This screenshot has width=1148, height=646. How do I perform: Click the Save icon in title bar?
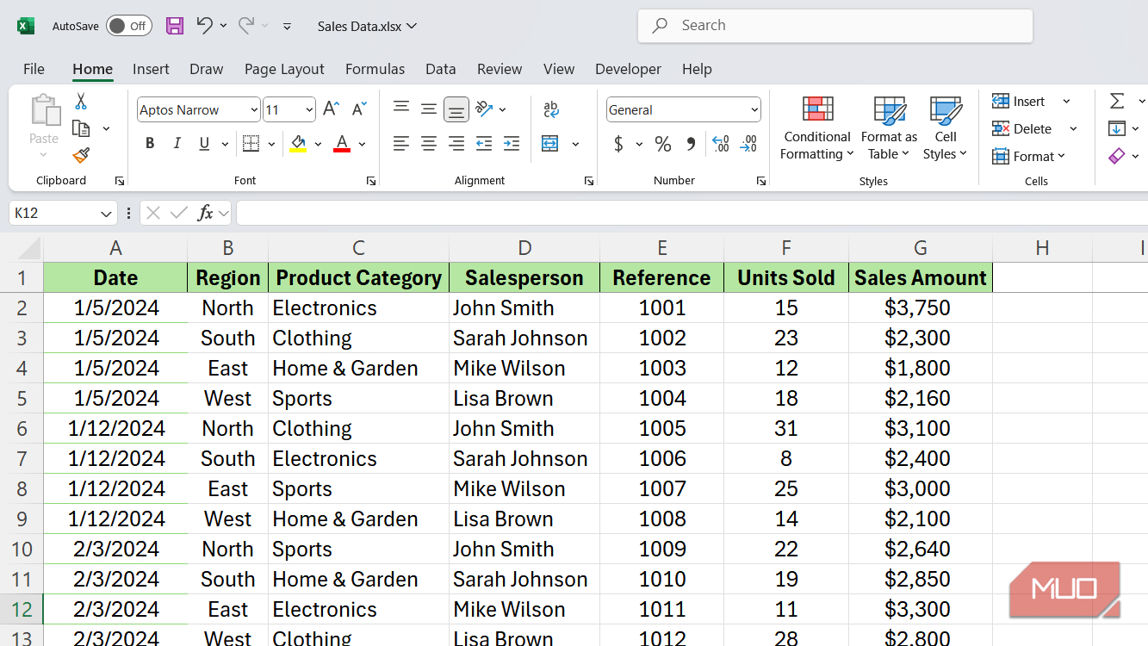[175, 26]
